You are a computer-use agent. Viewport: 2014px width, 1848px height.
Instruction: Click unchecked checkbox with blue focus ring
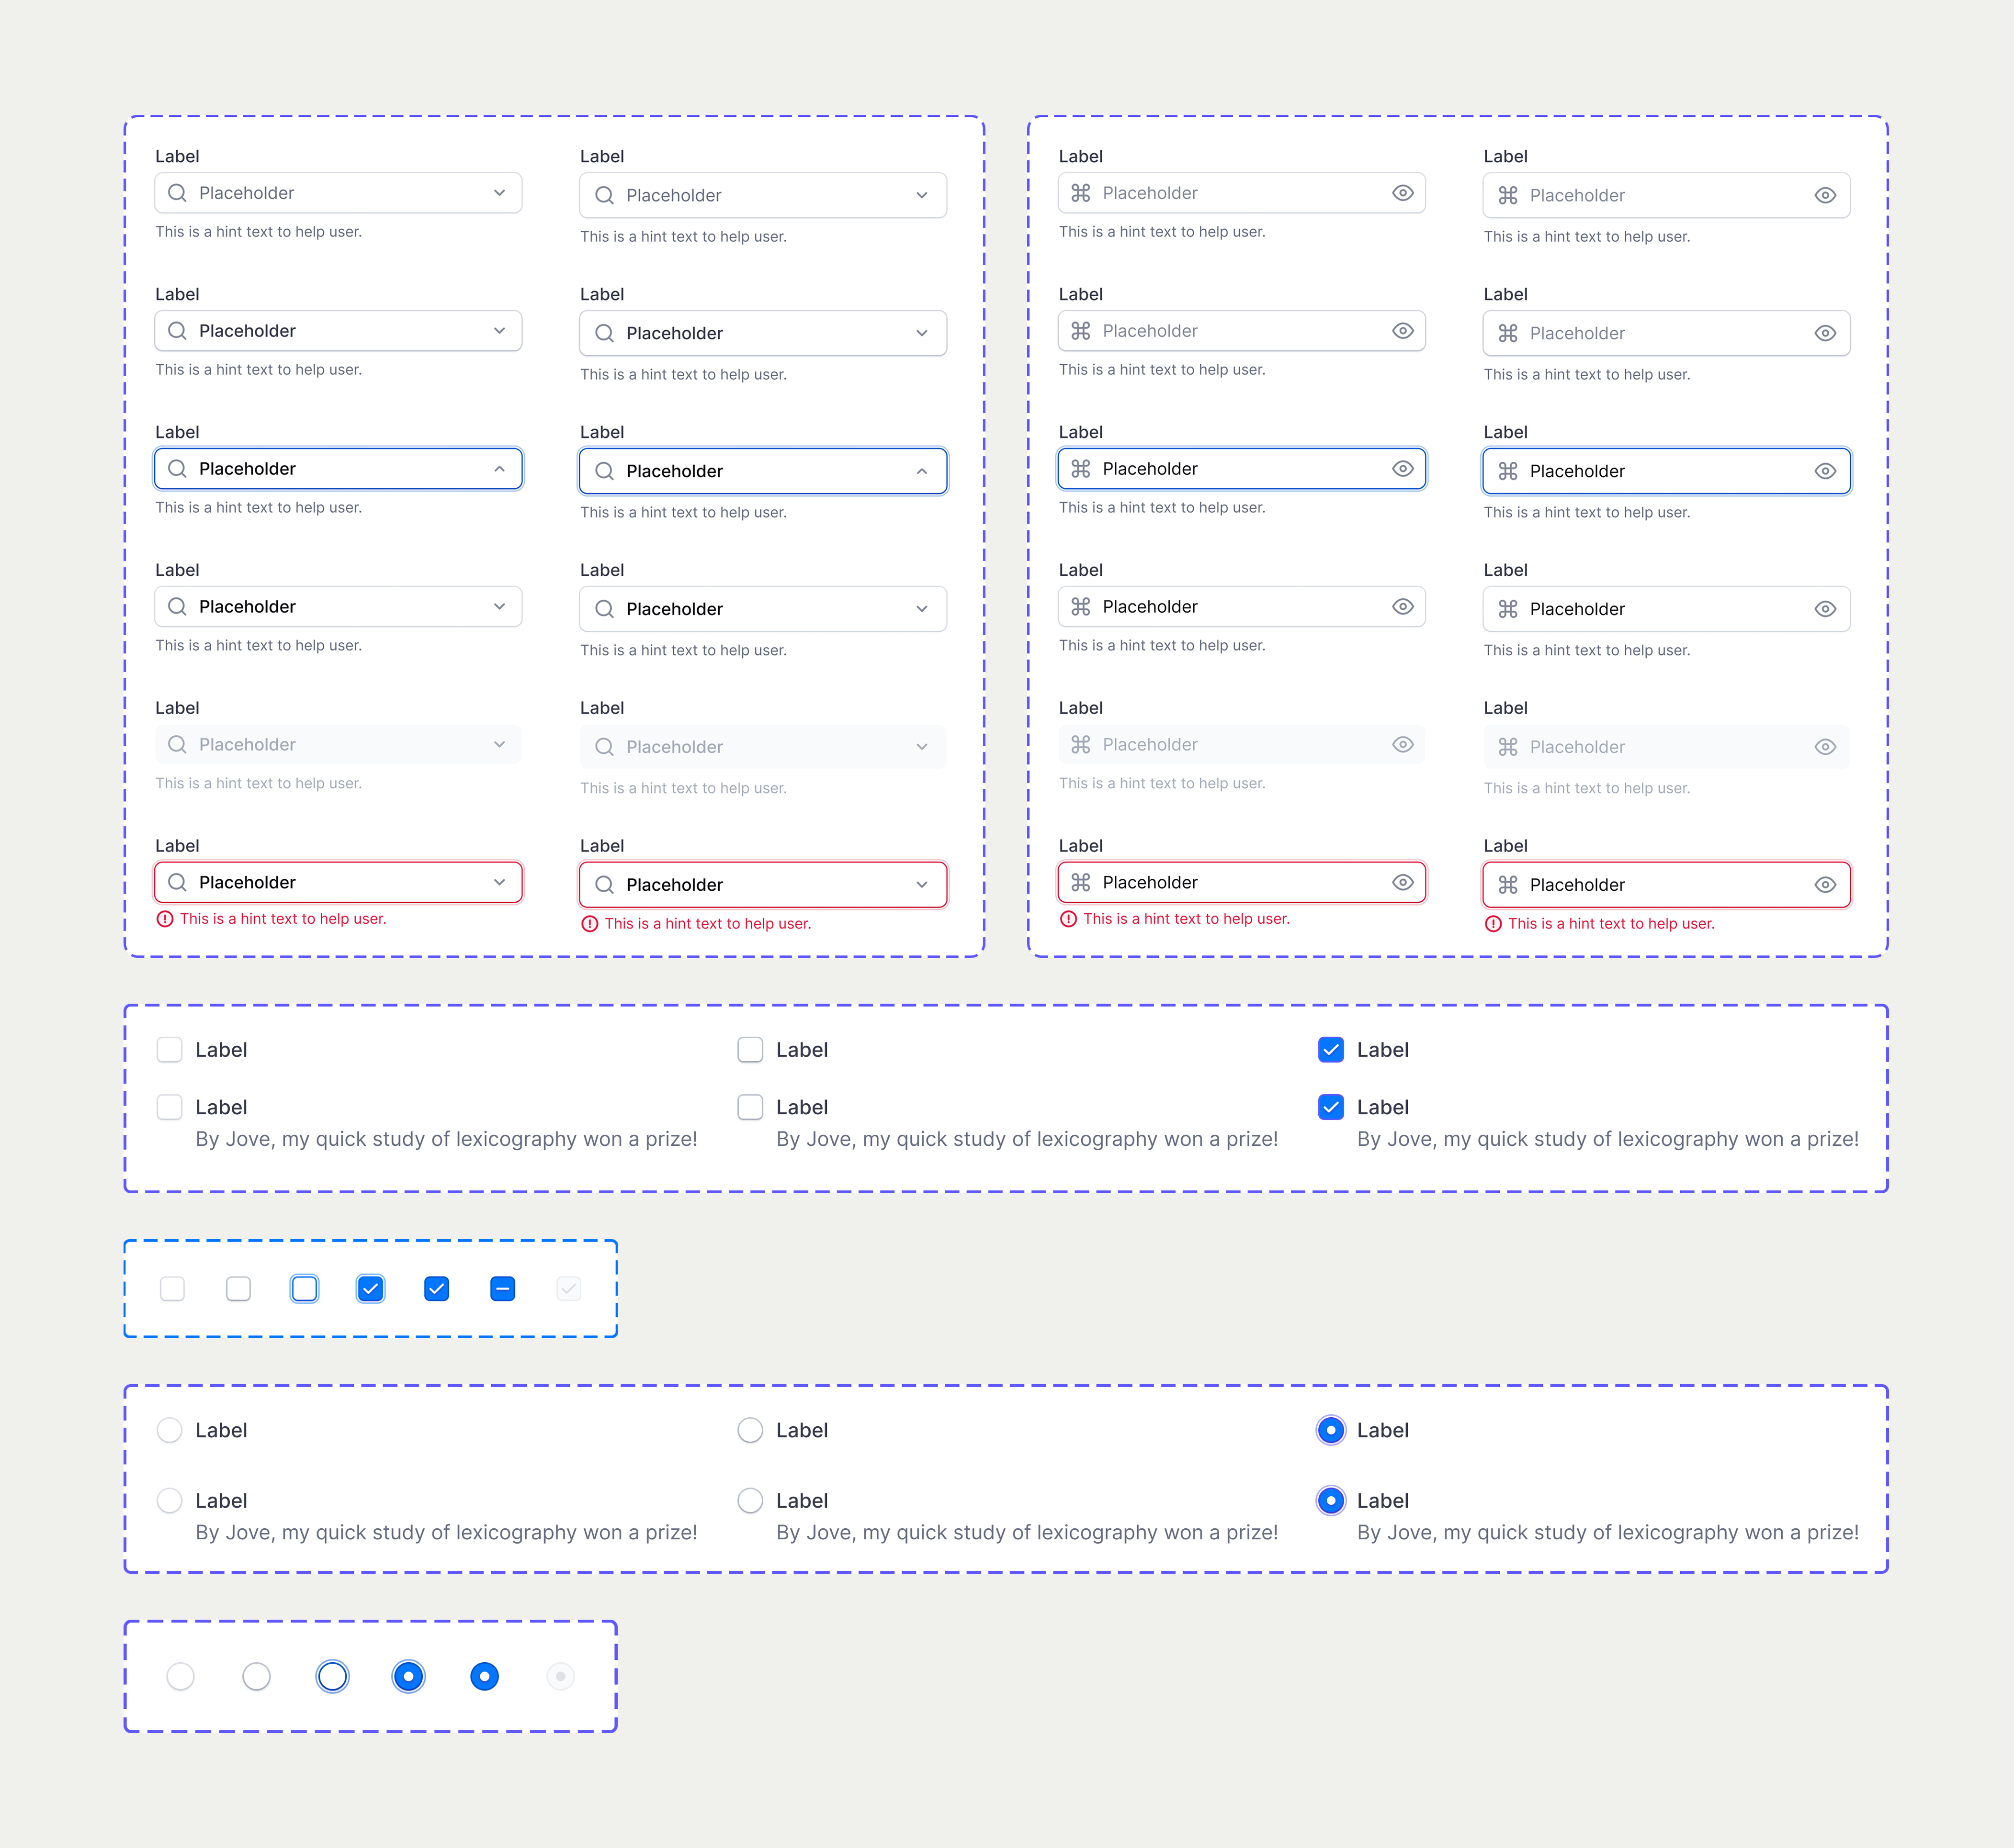coord(304,1289)
